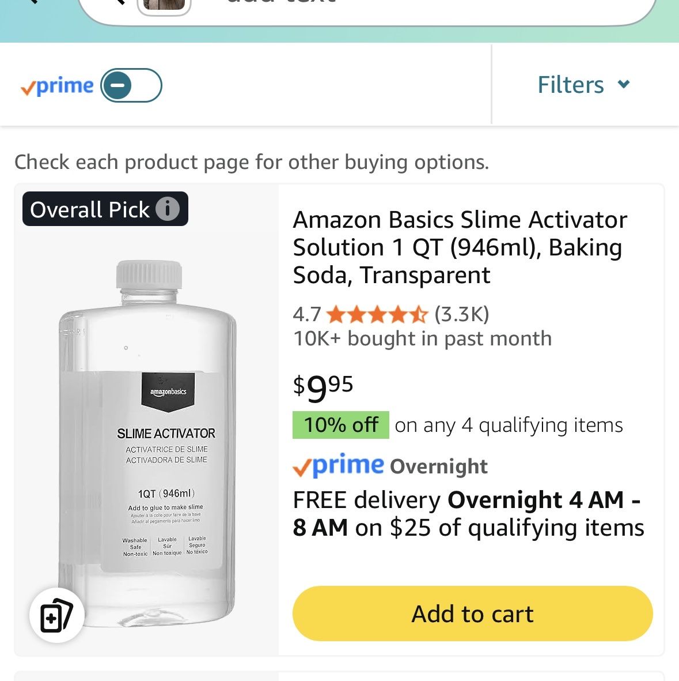Open the slime activator bottle product image
This screenshot has height=681, width=679.
tap(147, 443)
